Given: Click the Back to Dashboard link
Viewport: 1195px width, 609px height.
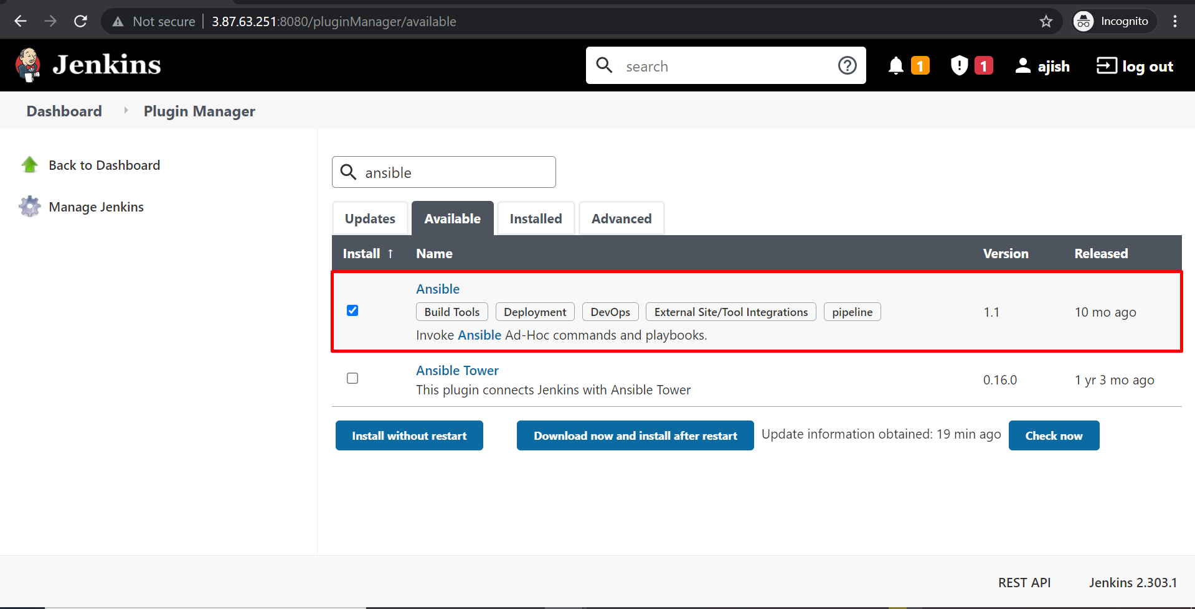Looking at the screenshot, I should pyautogui.click(x=104, y=165).
